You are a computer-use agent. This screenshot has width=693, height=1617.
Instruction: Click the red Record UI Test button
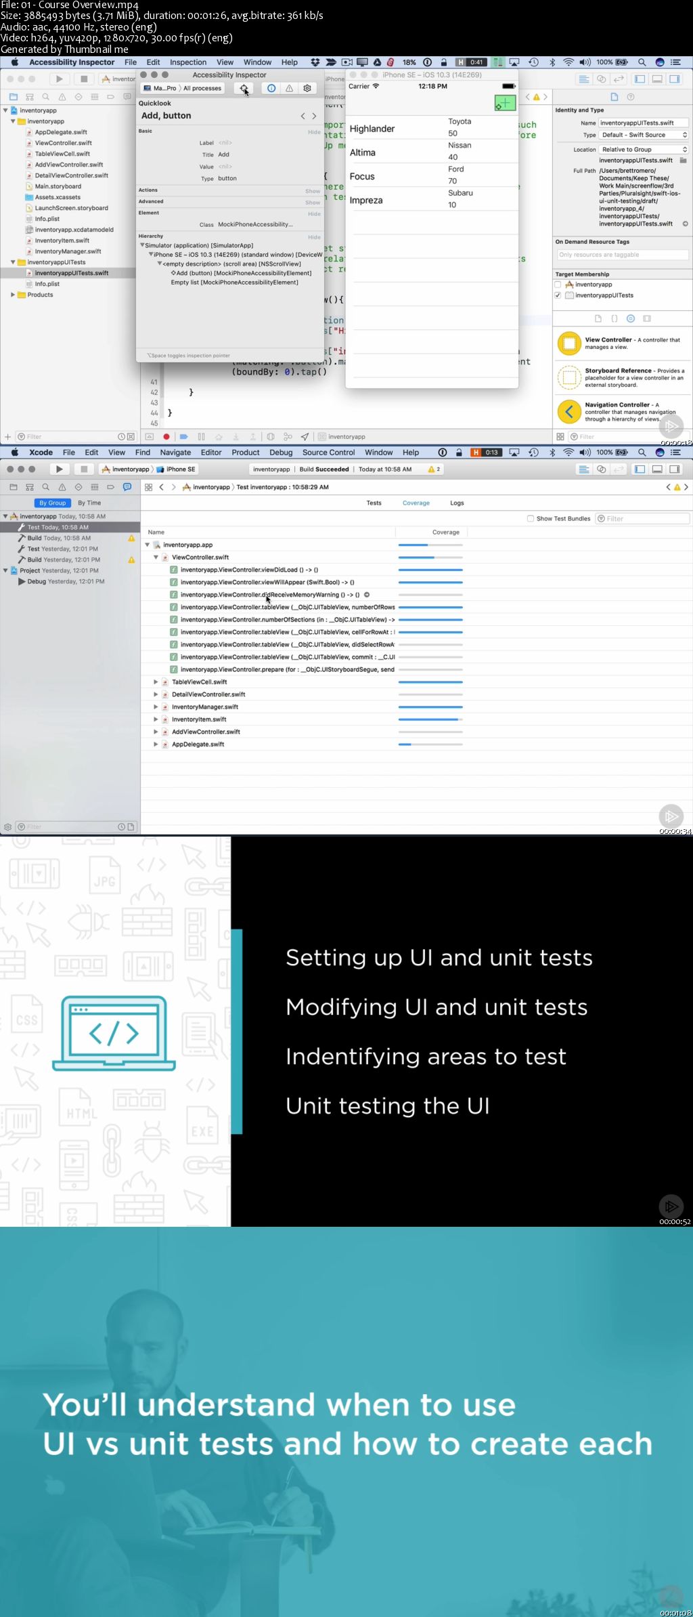click(166, 437)
